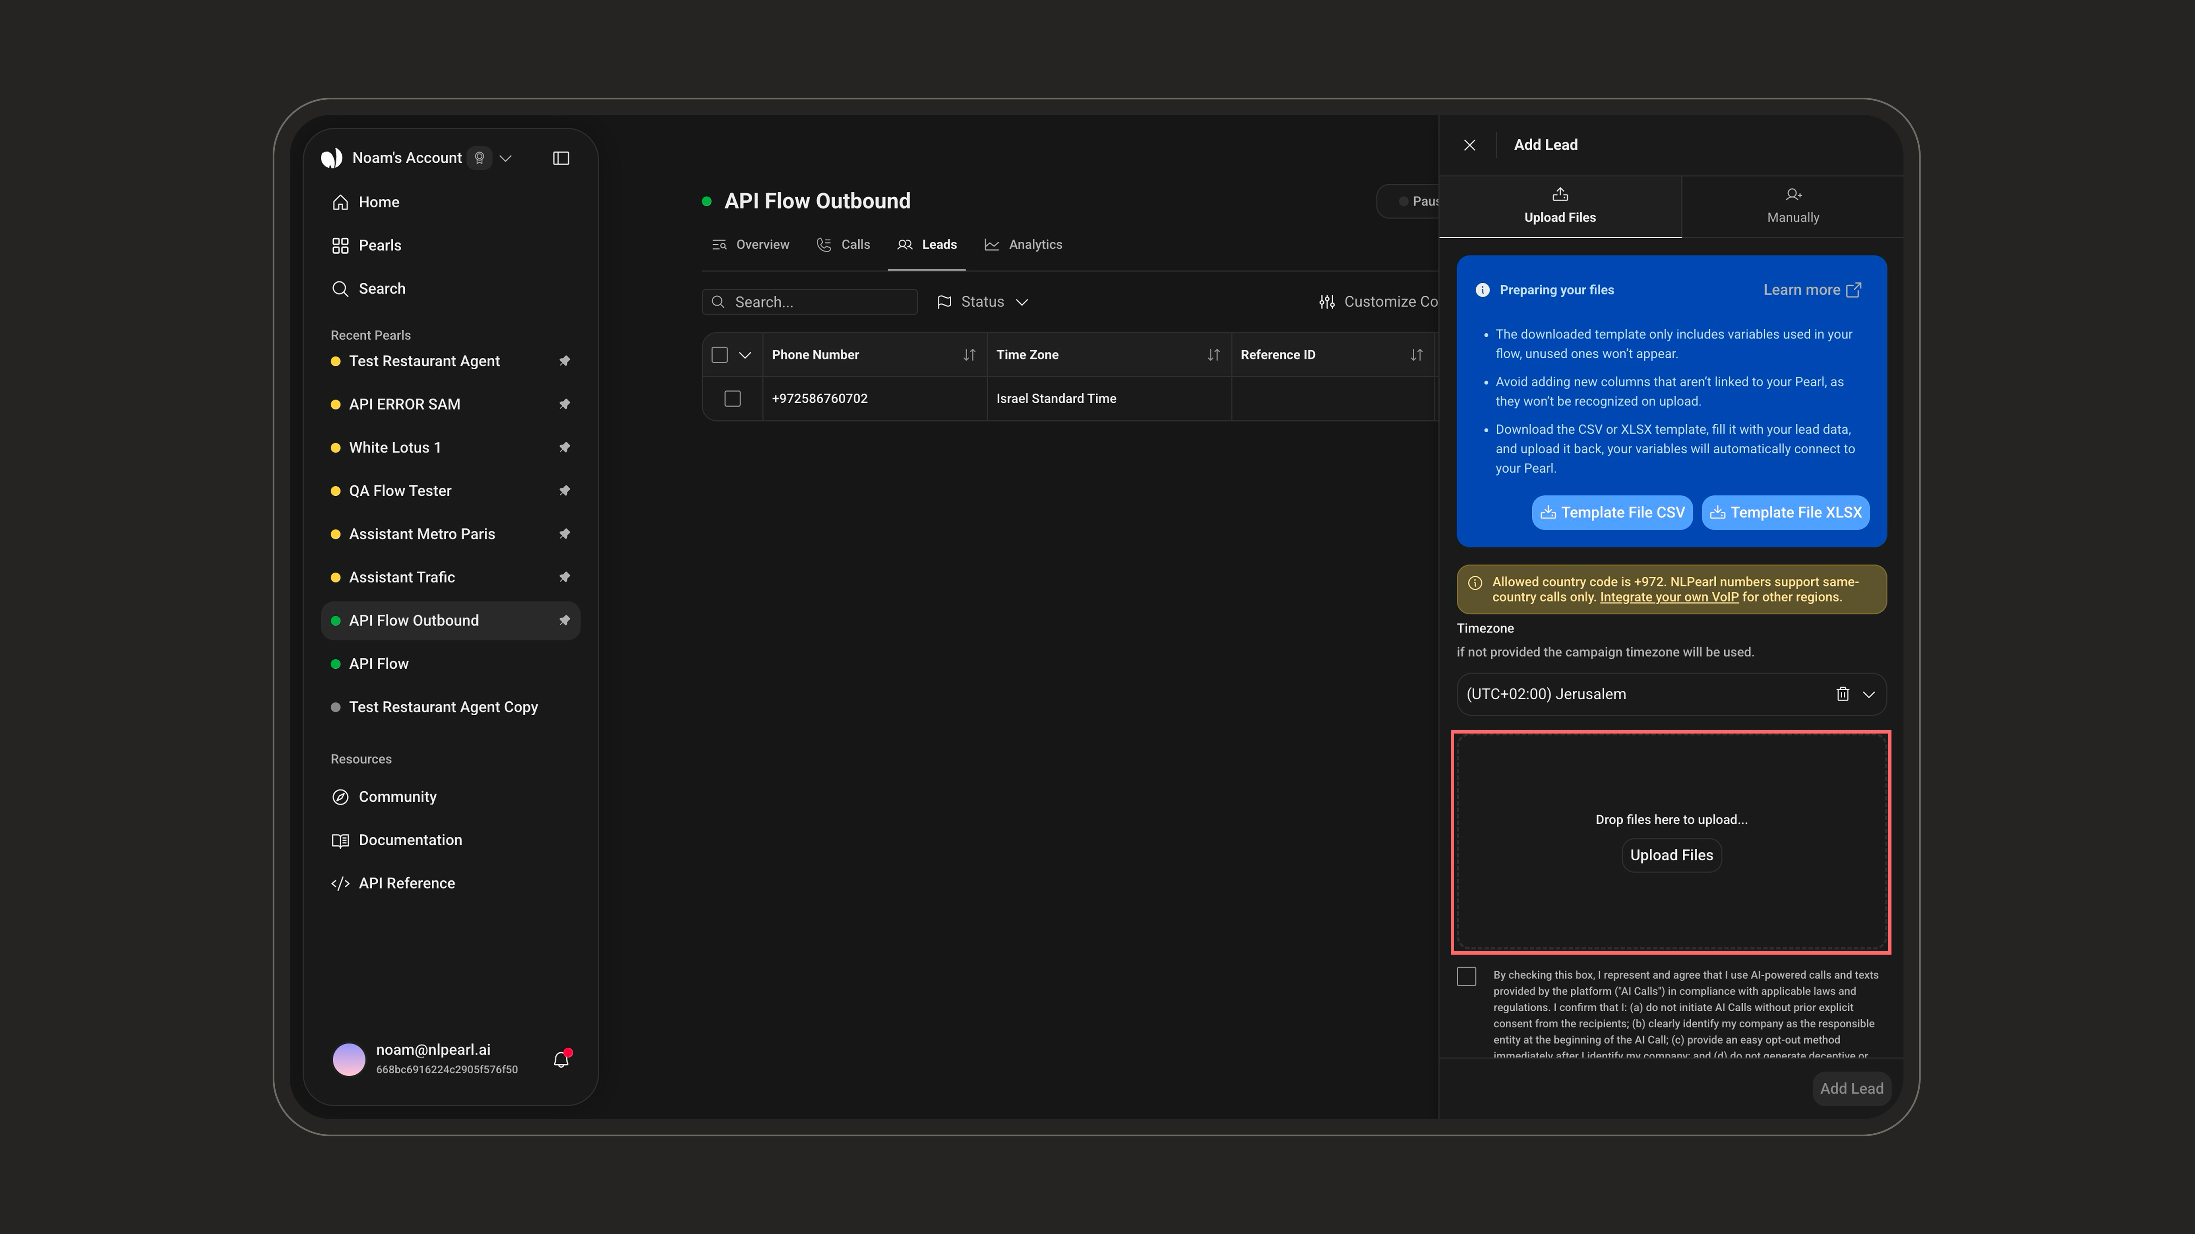2195x1234 pixels.
Task: Select the Manually tab
Action: [1793, 207]
